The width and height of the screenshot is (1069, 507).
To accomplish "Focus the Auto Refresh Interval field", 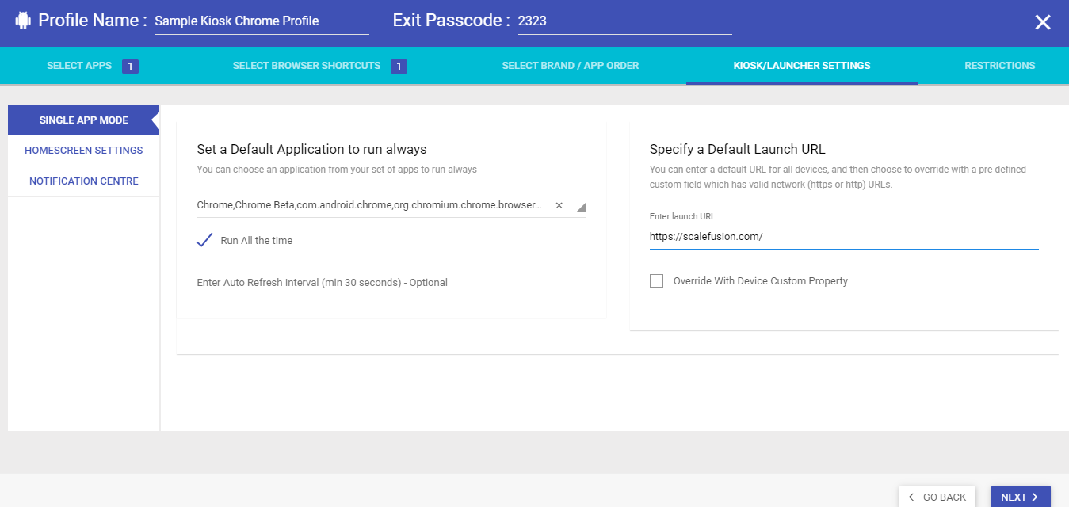I will (x=391, y=283).
